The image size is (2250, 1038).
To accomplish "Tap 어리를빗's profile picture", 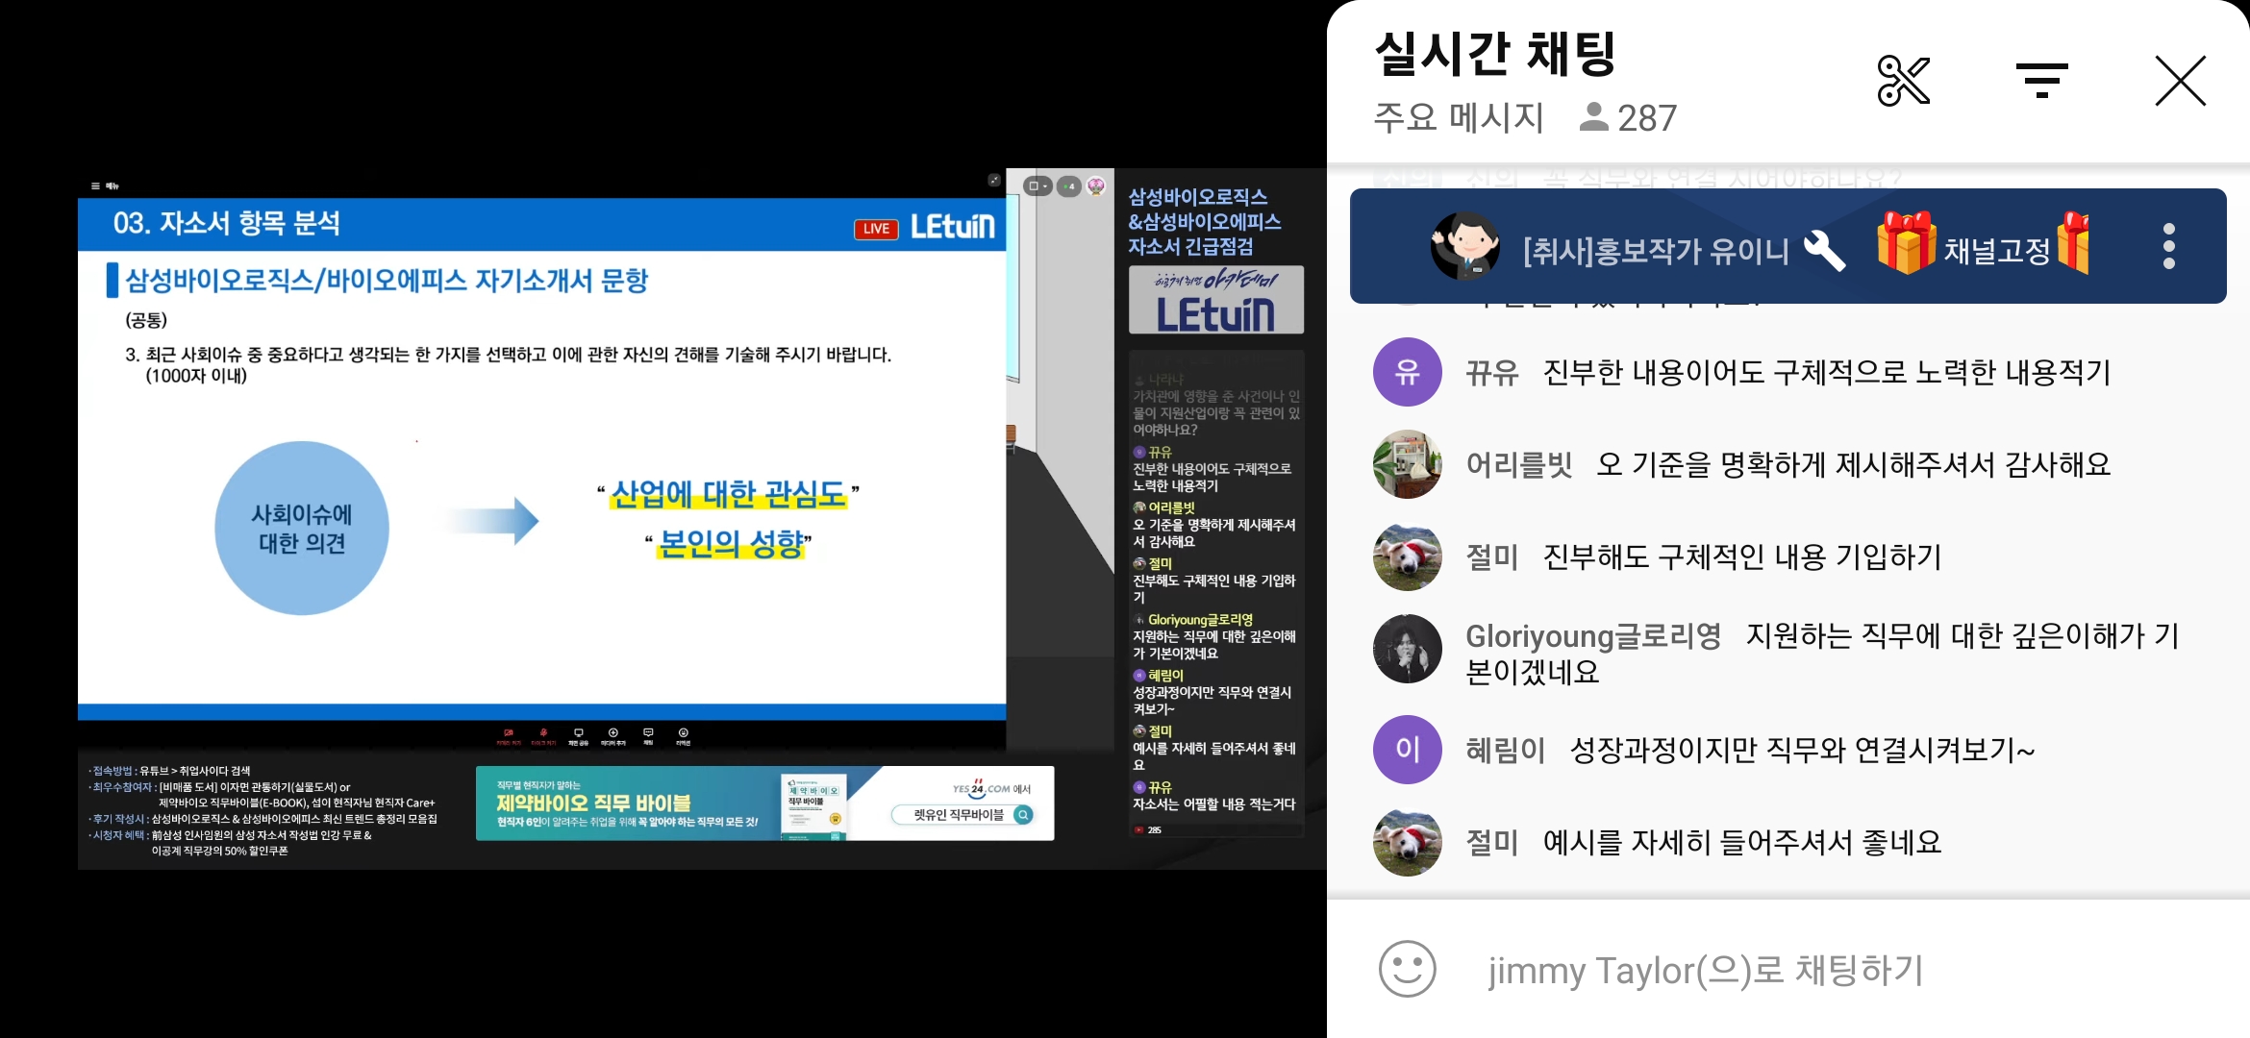I will tap(1408, 464).
